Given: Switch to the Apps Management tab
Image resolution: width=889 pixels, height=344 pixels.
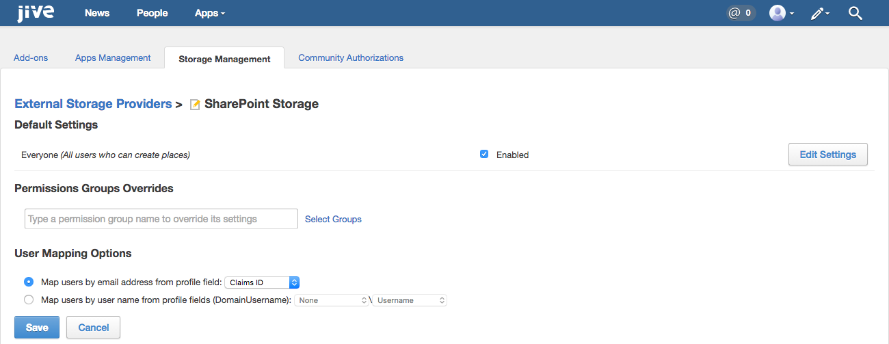Looking at the screenshot, I should tap(113, 58).
